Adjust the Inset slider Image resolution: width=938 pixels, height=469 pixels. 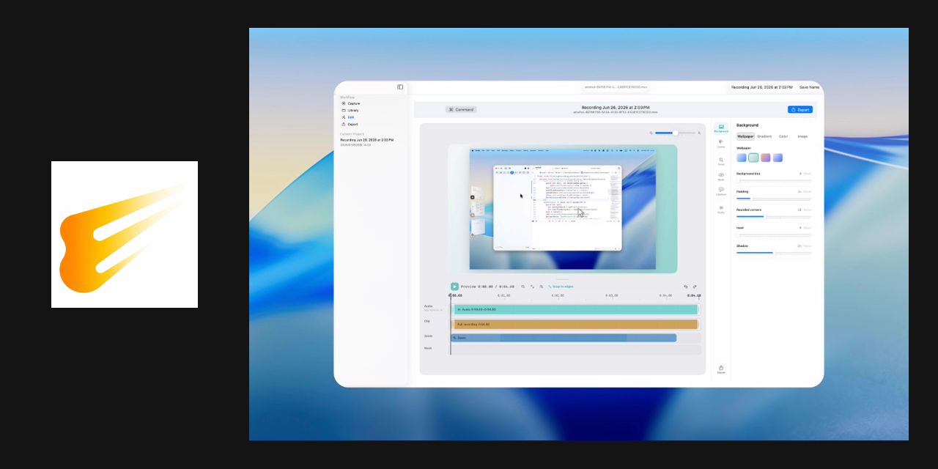774,234
